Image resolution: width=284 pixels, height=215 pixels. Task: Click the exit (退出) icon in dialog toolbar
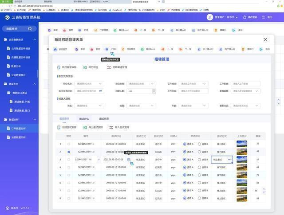(x=261, y=49)
